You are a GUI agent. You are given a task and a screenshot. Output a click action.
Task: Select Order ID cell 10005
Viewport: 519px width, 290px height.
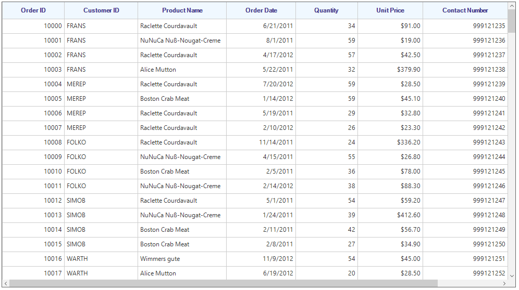tap(33, 98)
